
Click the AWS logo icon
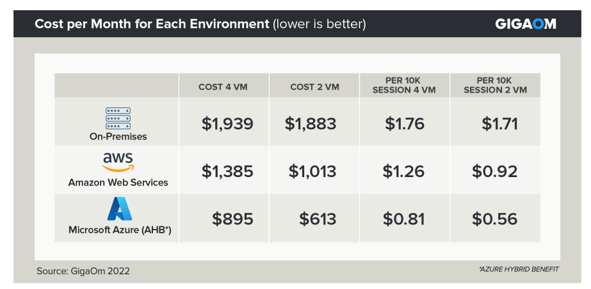pos(118,162)
